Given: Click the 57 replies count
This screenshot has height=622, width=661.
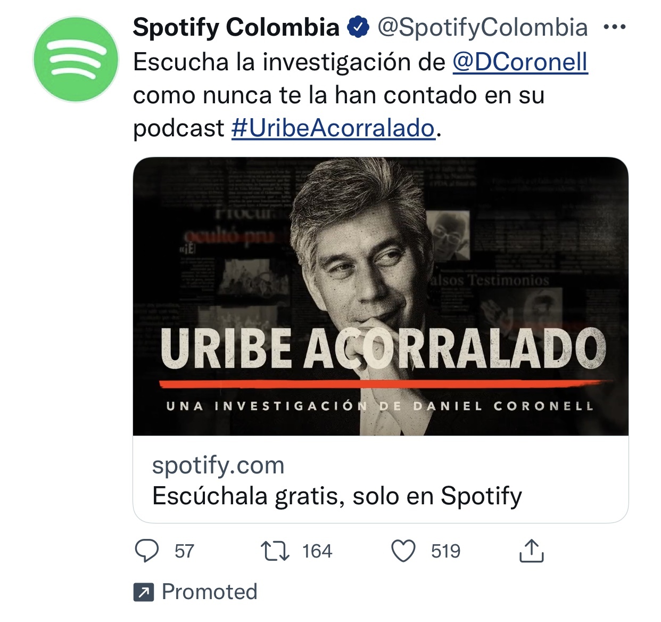Looking at the screenshot, I should [184, 551].
